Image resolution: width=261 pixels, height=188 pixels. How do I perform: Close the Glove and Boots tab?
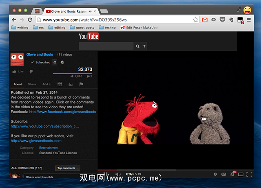(x=95, y=11)
